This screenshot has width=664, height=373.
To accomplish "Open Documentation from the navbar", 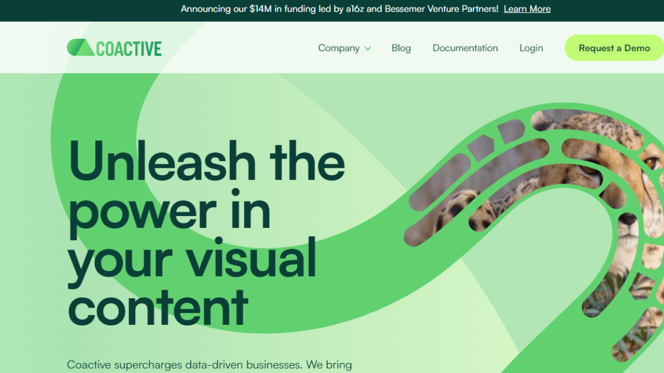I will pyautogui.click(x=465, y=48).
